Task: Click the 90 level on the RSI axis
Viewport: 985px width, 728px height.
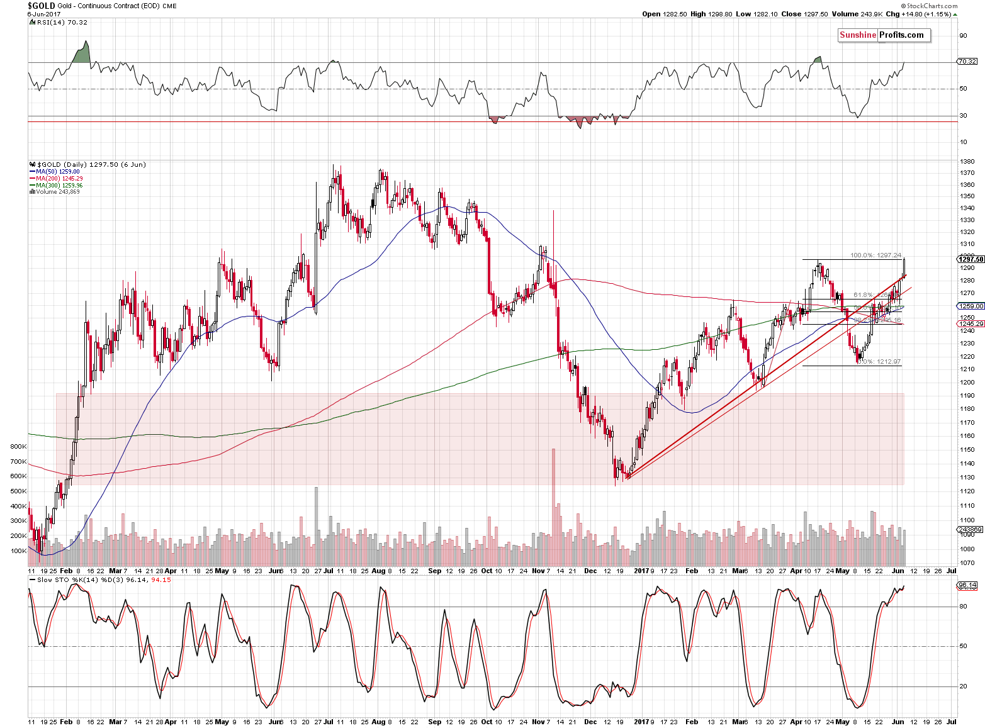Action: [x=963, y=36]
